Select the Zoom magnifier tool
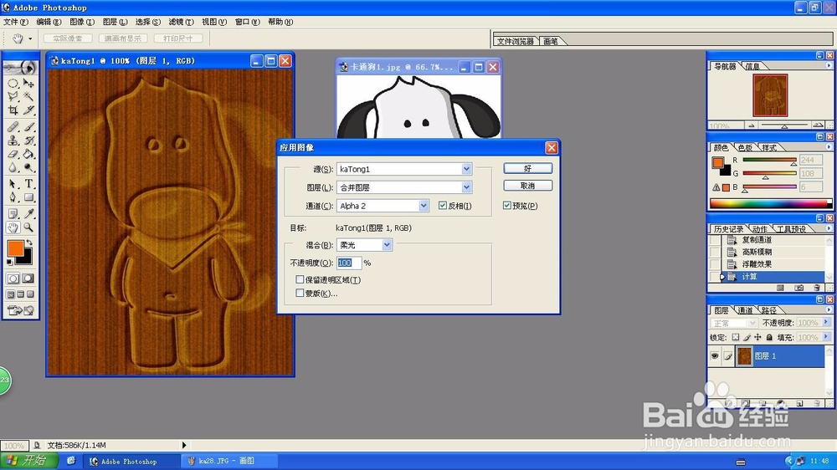 (28, 227)
